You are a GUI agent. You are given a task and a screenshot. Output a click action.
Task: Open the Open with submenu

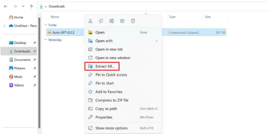pyautogui.click(x=123, y=41)
